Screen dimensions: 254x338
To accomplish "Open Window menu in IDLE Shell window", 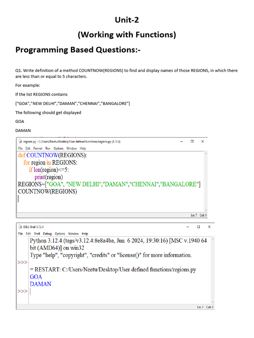I will 73,234.
